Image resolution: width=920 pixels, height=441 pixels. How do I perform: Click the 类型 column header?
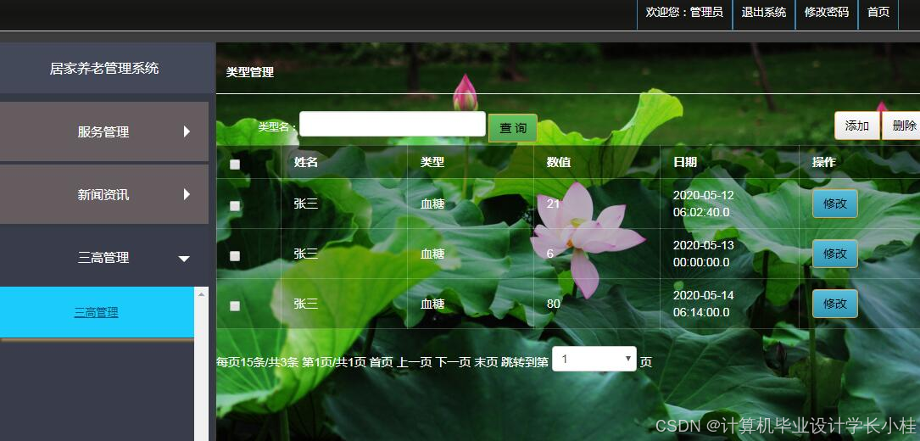pyautogui.click(x=432, y=162)
